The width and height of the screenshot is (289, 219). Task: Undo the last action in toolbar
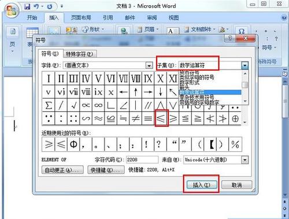(x=36, y=6)
